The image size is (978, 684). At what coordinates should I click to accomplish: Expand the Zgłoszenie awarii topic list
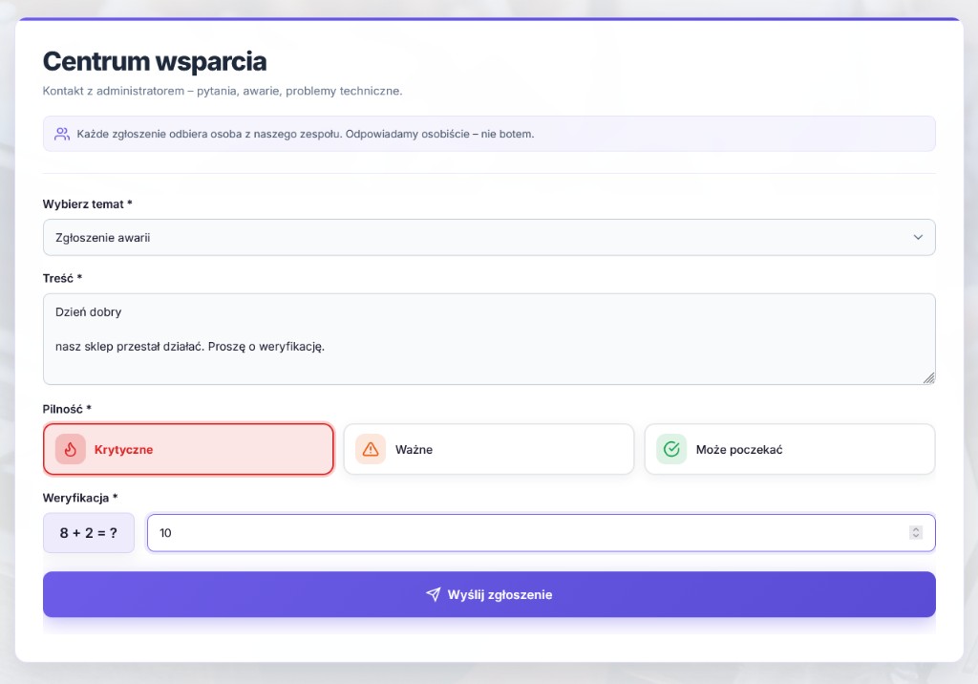(489, 237)
